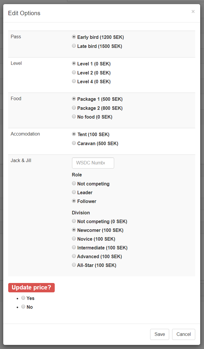
Task: Select the Late bird pass option
Action: coord(74,46)
